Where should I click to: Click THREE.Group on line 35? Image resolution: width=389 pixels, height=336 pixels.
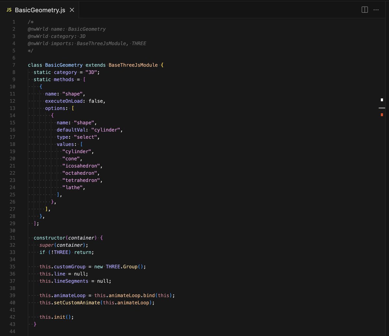(x=122, y=267)
